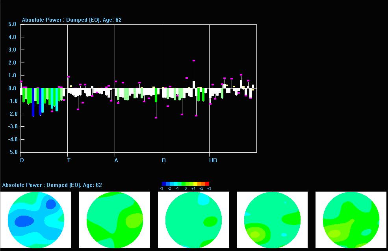Click the "A" band label on the x-axis
The width and height of the screenshot is (388, 251).
tap(116, 160)
